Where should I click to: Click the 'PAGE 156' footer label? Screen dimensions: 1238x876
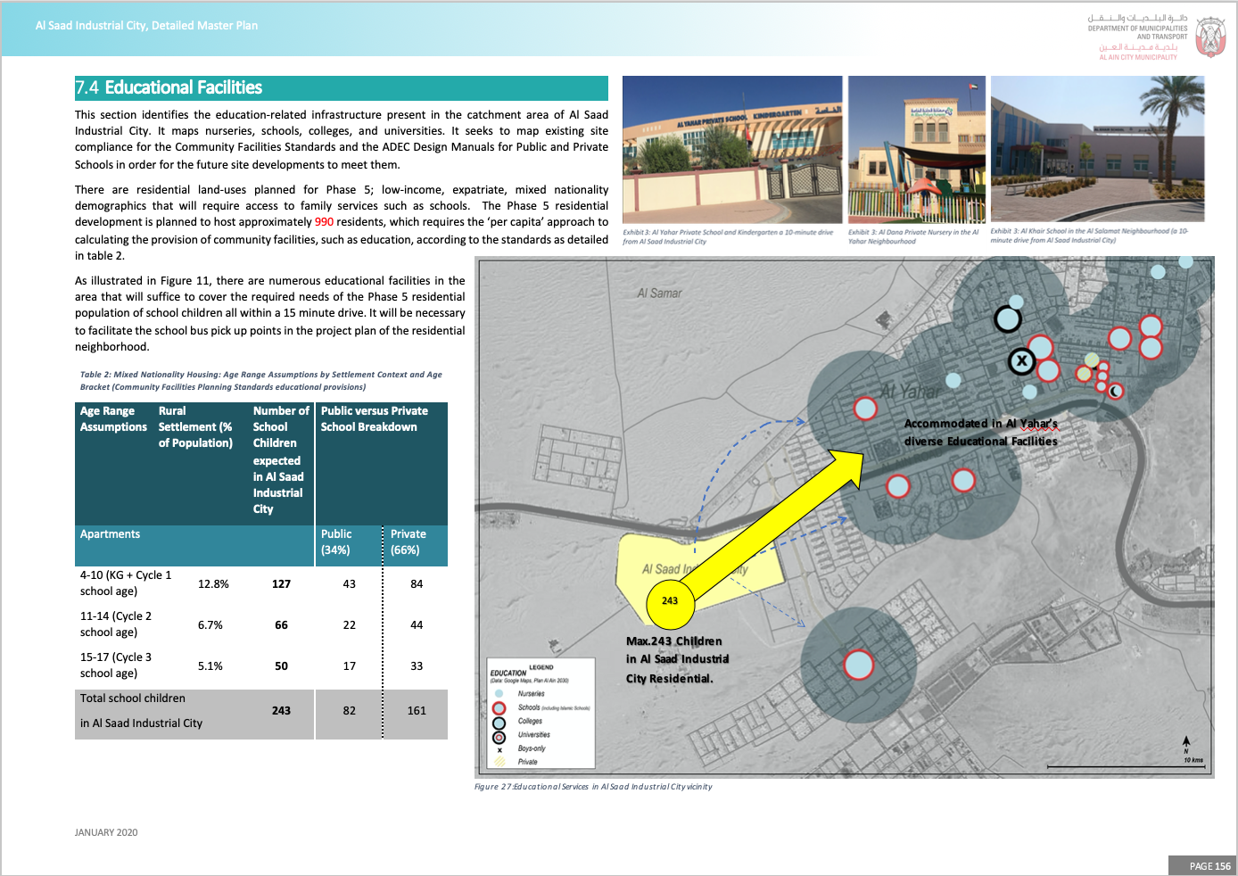point(1209,866)
